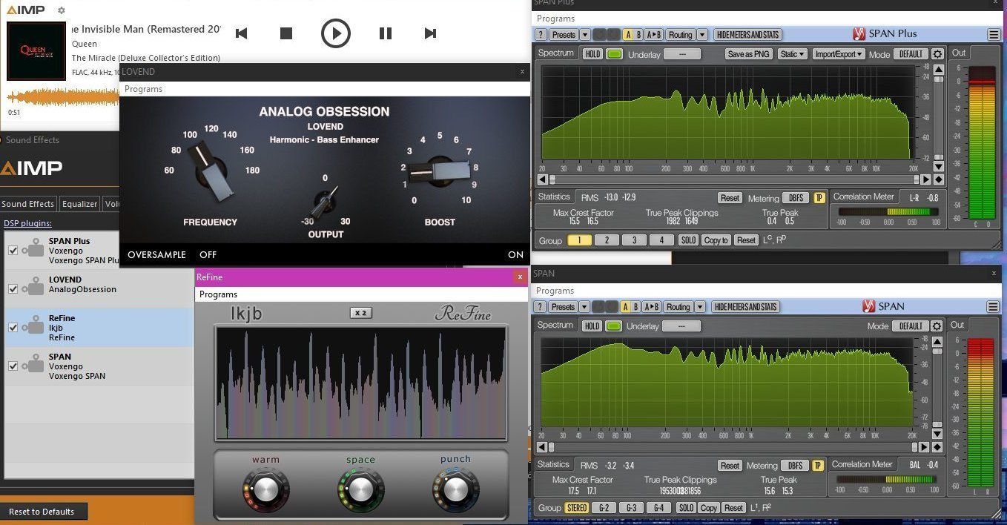
Task: Open SPAN Plus mode settings gear
Action: 937,54
